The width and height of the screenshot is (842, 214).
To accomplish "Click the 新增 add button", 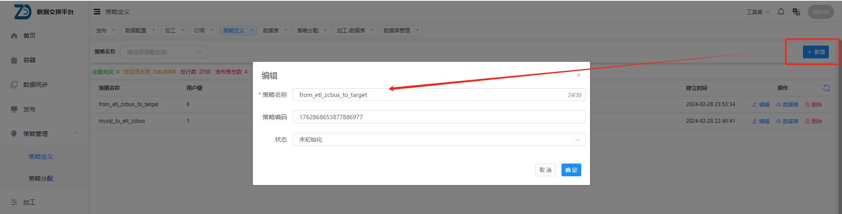I will point(815,52).
